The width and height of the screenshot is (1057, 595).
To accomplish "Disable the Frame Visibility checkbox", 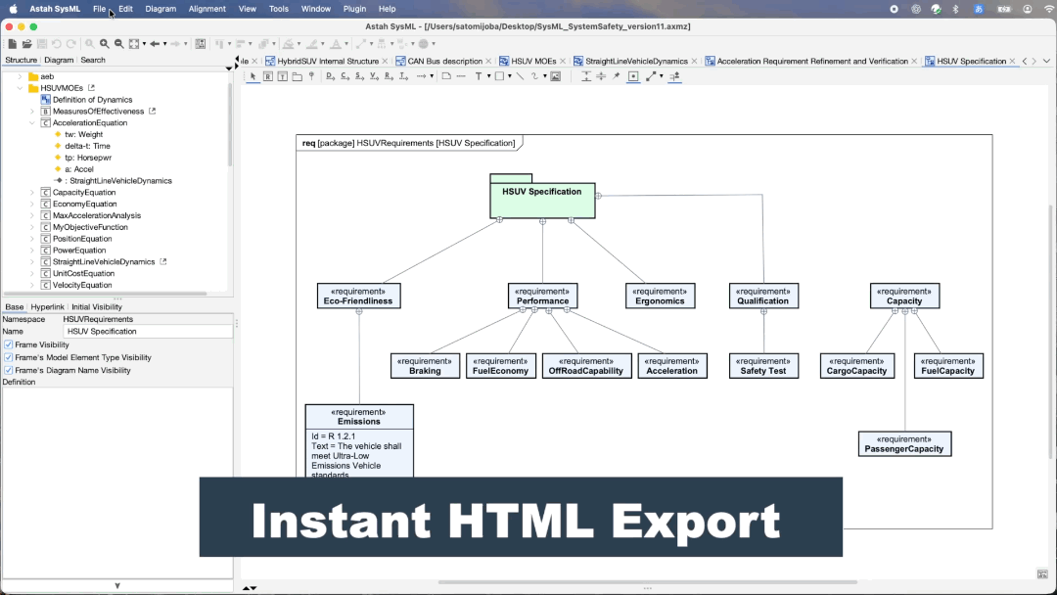I will click(9, 344).
